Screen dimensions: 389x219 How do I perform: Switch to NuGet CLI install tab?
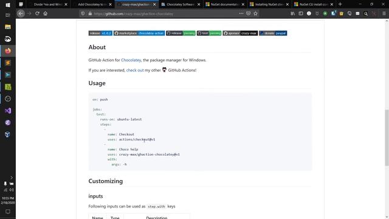pos(314,4)
